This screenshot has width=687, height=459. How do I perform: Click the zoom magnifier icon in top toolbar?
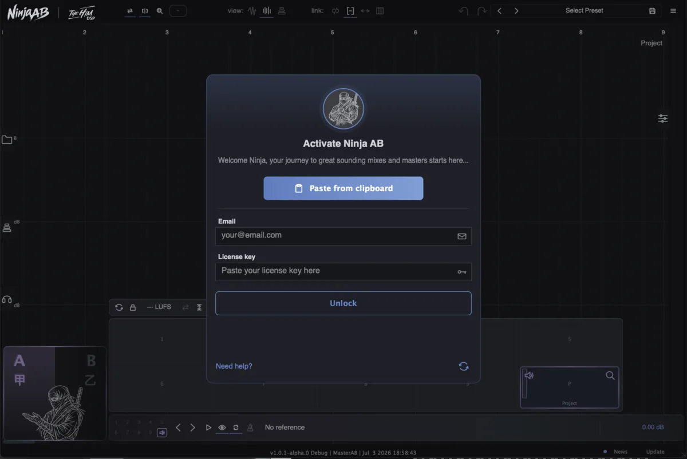[x=160, y=11]
